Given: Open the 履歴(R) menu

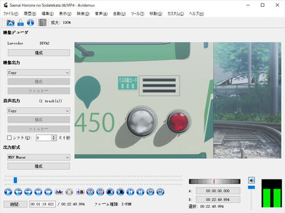Looking at the screenshot, I should click(x=30, y=14).
